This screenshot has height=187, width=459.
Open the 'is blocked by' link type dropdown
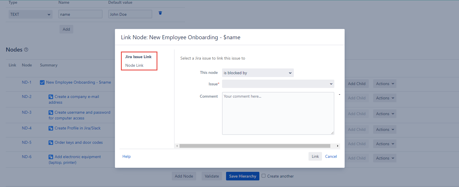click(x=258, y=73)
